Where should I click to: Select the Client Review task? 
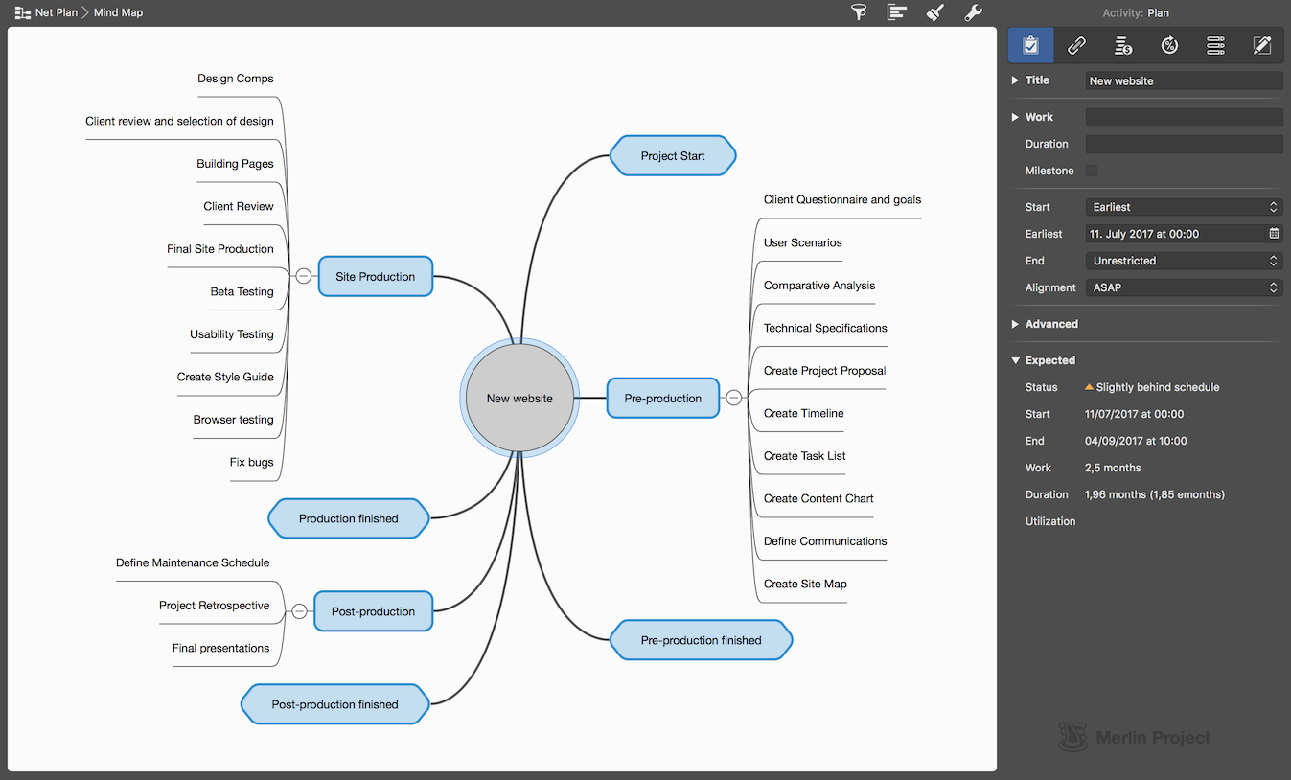pyautogui.click(x=239, y=206)
